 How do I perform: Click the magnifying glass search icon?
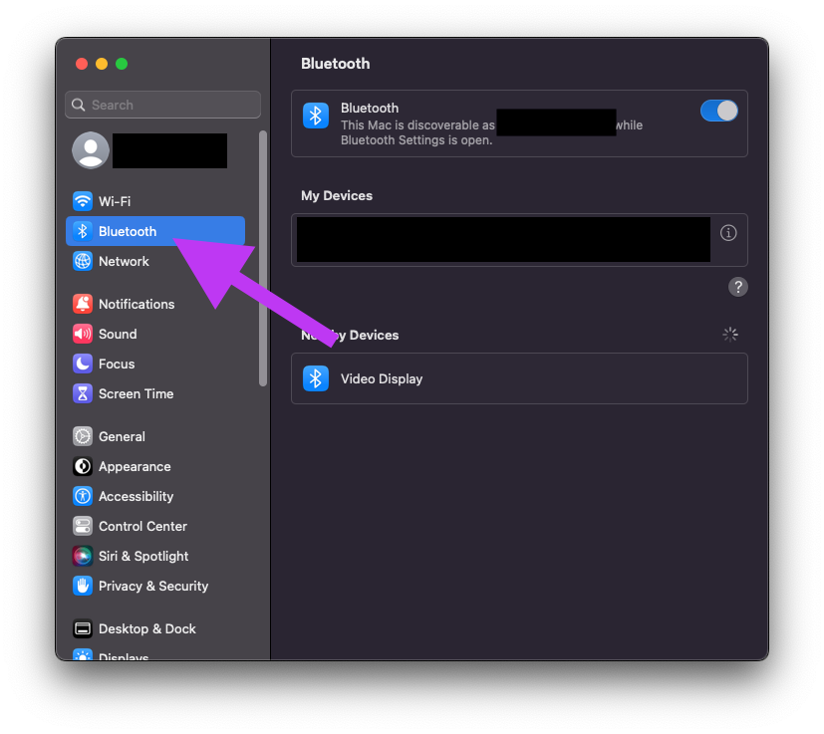click(79, 105)
